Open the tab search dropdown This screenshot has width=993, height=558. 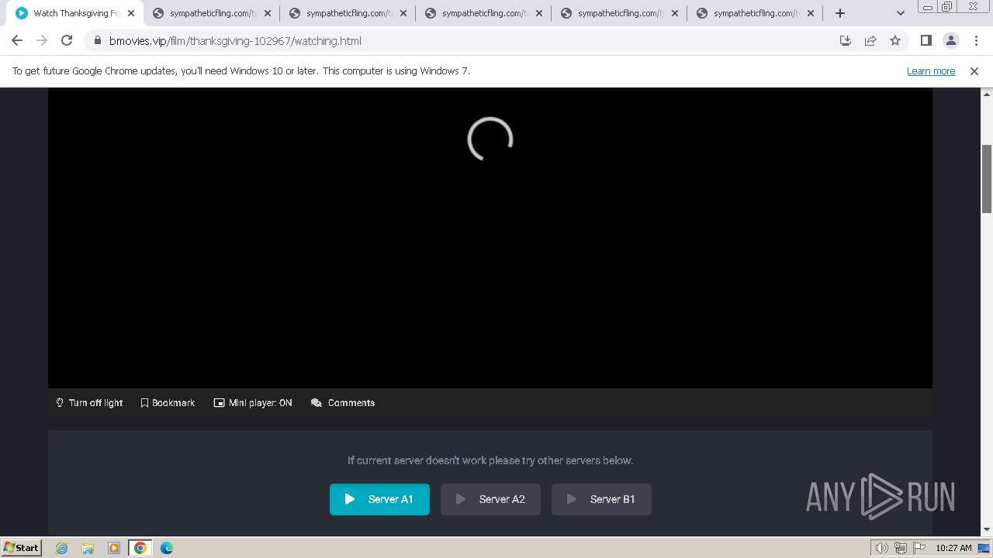pos(901,13)
